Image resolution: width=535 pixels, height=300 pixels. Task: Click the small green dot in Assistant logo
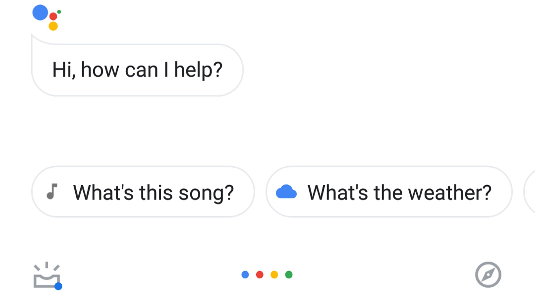(x=59, y=12)
